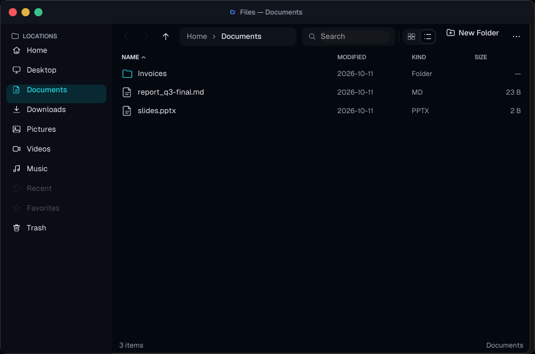Navigate to Home in the breadcrumb
Viewport: 535px width, 354px height.
pos(197,37)
